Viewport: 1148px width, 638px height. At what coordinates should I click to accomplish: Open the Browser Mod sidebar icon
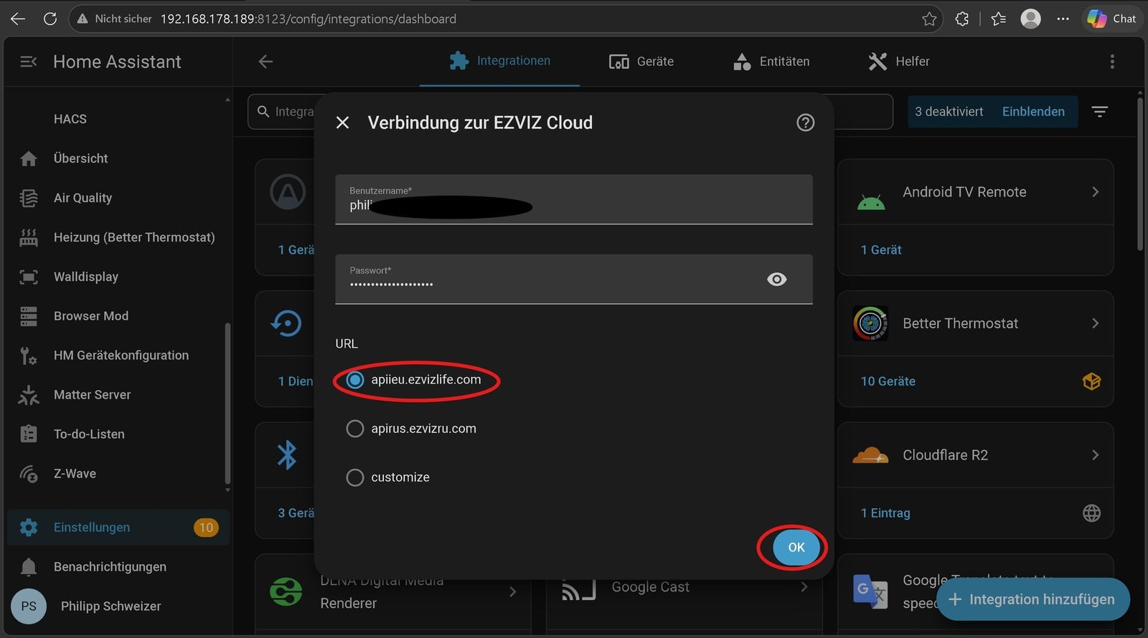29,316
